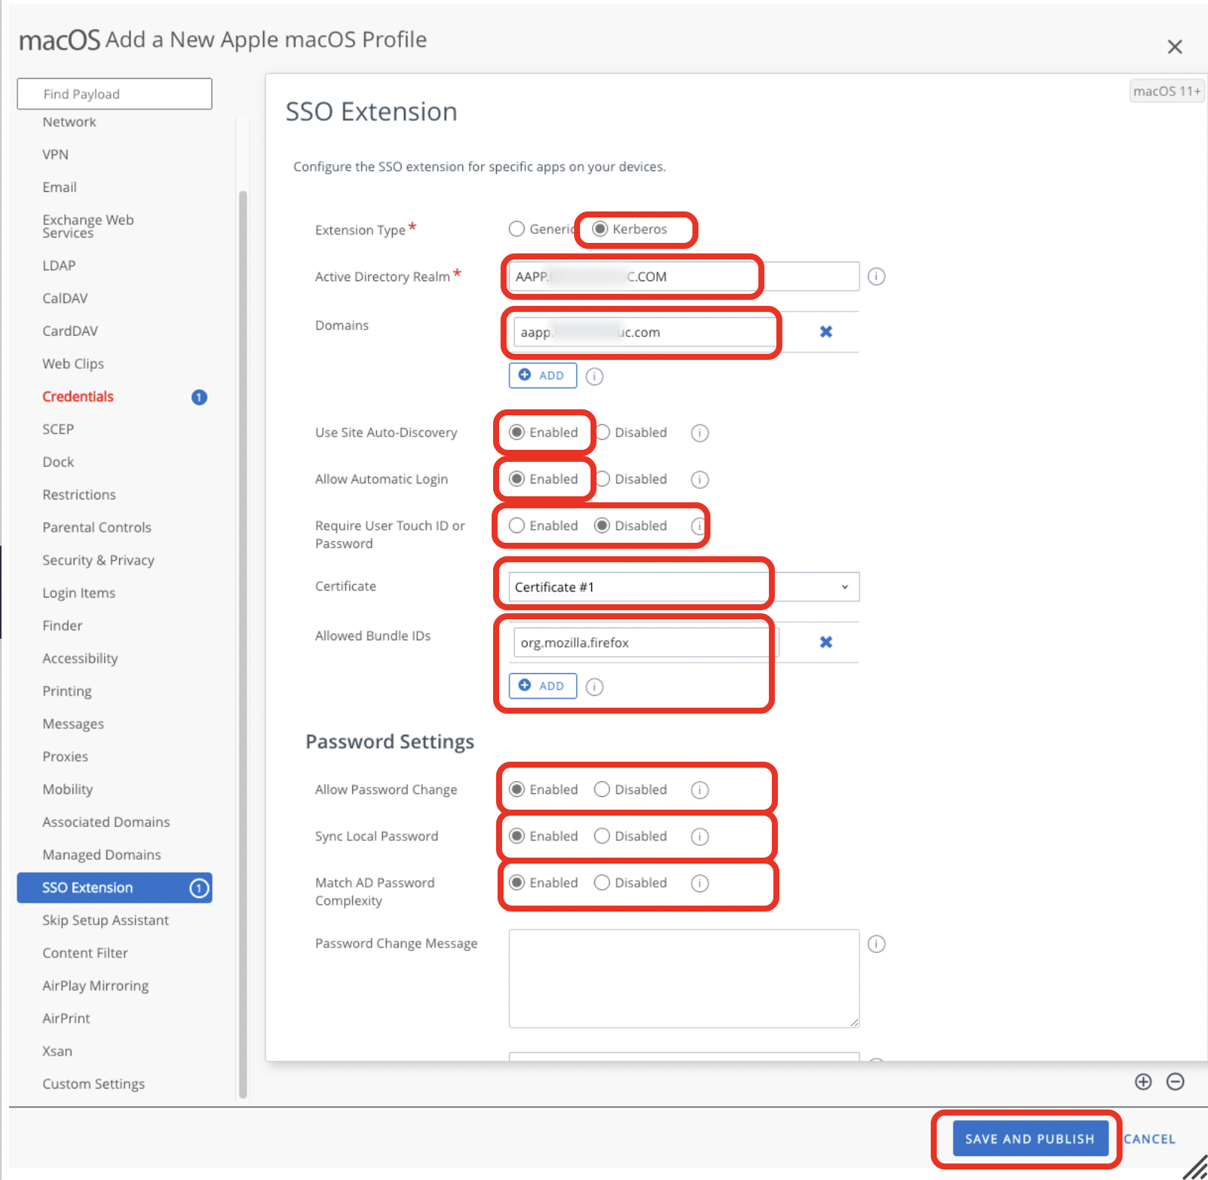Image resolution: width=1208 pixels, height=1180 pixels.
Task: Click the Find Payload search field
Action: [115, 94]
